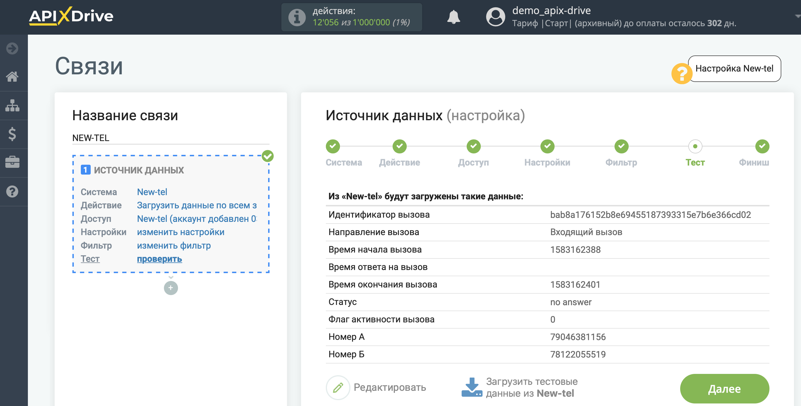Click изменить фильтр link
The height and width of the screenshot is (406, 801).
174,245
